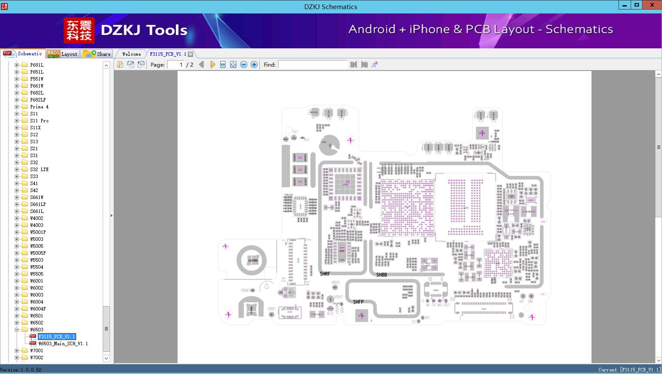This screenshot has height=374, width=662.
Task: Click the copy document icon in toolbar
Action: [x=120, y=64]
